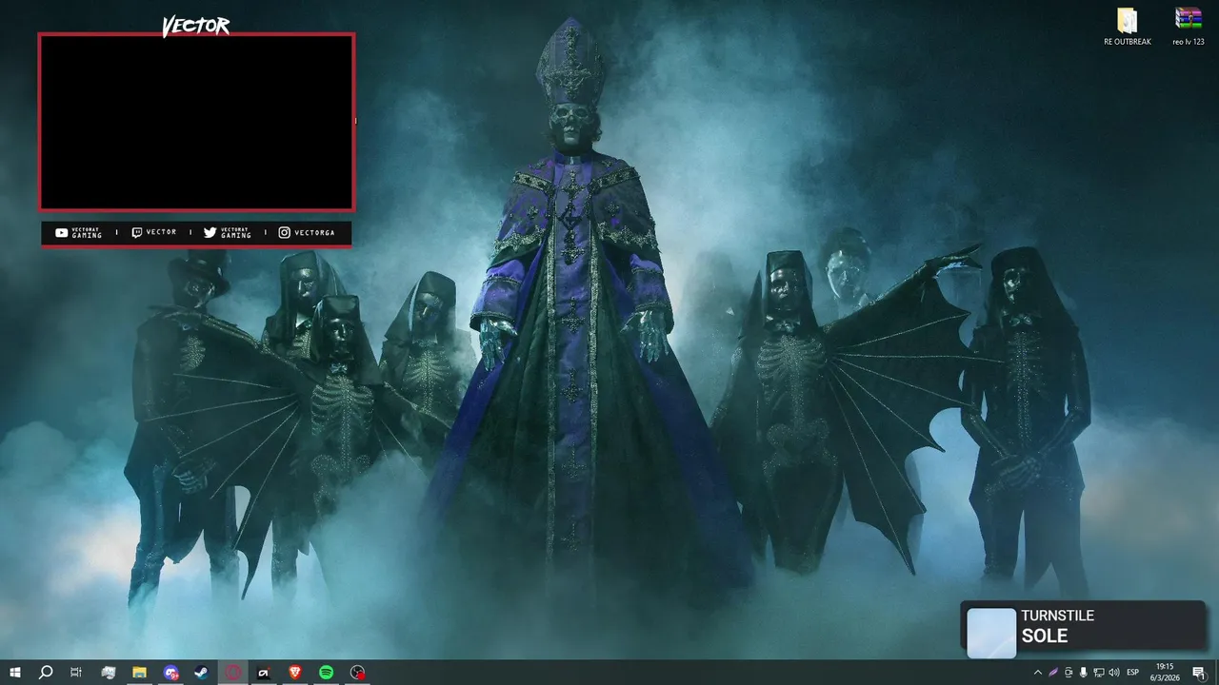Click the microphone tray icon

coord(1084,673)
